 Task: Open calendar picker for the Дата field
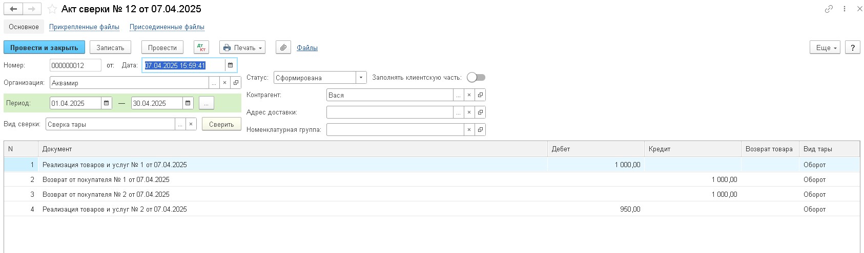(231, 65)
